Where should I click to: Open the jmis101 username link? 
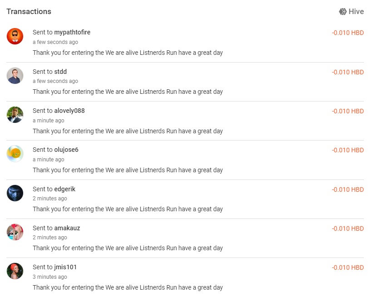click(65, 267)
